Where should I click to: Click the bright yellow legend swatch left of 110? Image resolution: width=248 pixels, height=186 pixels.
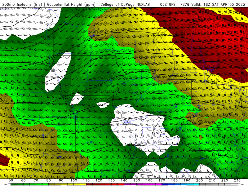tap(83, 184)
